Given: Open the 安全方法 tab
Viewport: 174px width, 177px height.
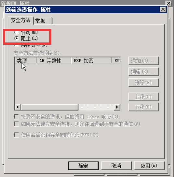Looking at the screenshot, I should click(x=20, y=20).
